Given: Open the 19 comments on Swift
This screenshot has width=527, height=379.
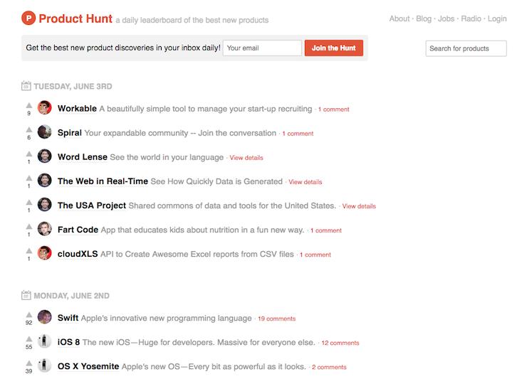Looking at the screenshot, I should coord(276,319).
